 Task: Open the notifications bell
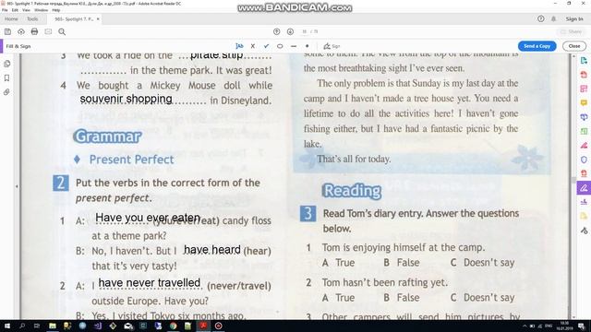553,18
